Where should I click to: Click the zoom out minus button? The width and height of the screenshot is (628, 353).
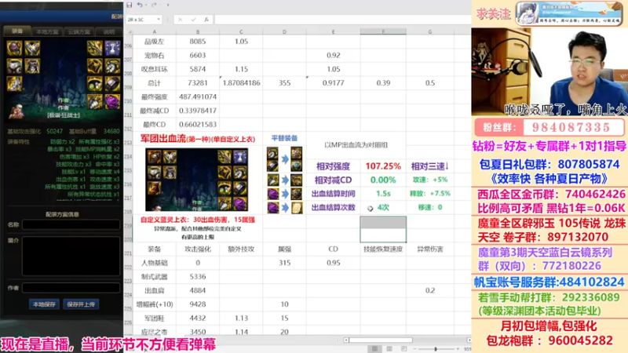click(415, 349)
